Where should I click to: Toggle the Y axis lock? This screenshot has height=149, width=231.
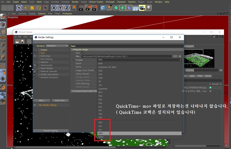[x=60, y=8]
